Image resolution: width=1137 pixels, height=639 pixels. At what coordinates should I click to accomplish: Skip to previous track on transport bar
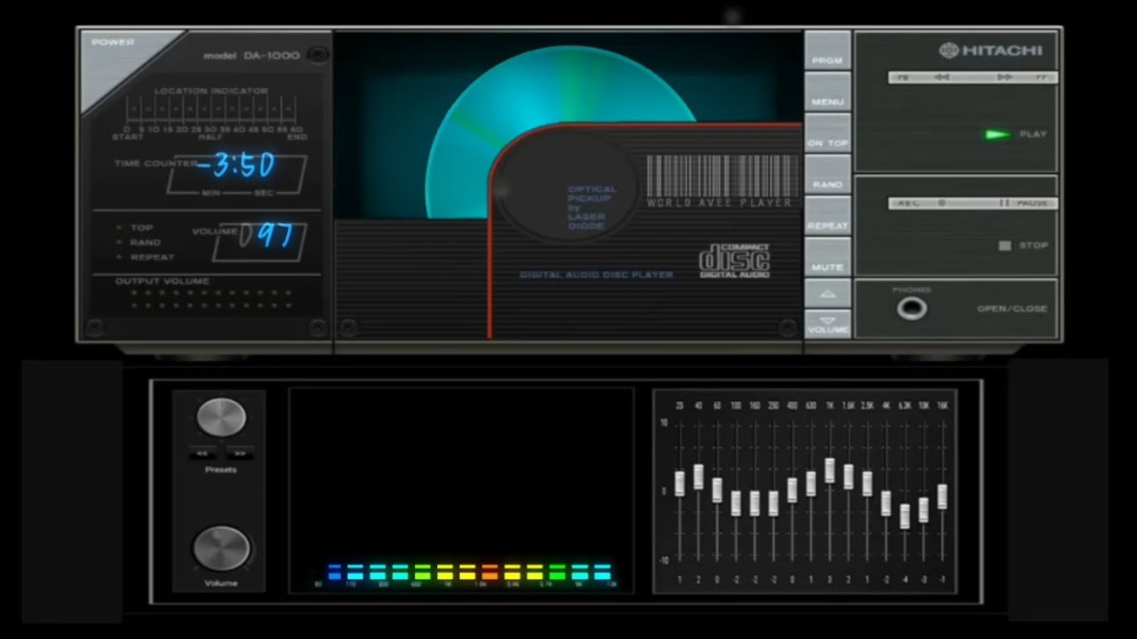(x=942, y=78)
